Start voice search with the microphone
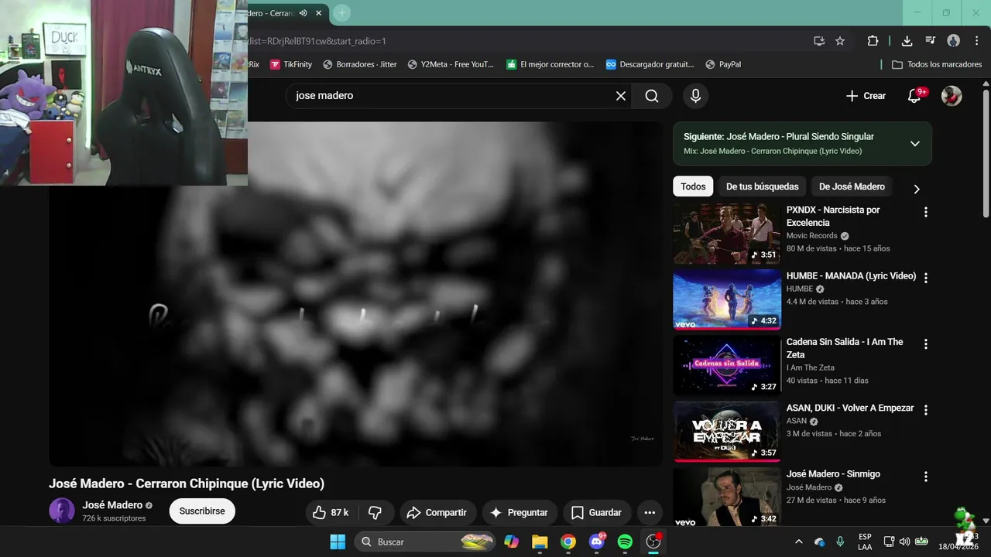 click(695, 96)
